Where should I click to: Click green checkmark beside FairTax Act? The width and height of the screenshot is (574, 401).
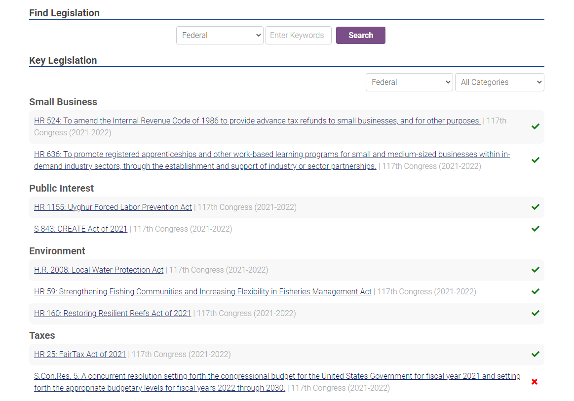(x=535, y=354)
